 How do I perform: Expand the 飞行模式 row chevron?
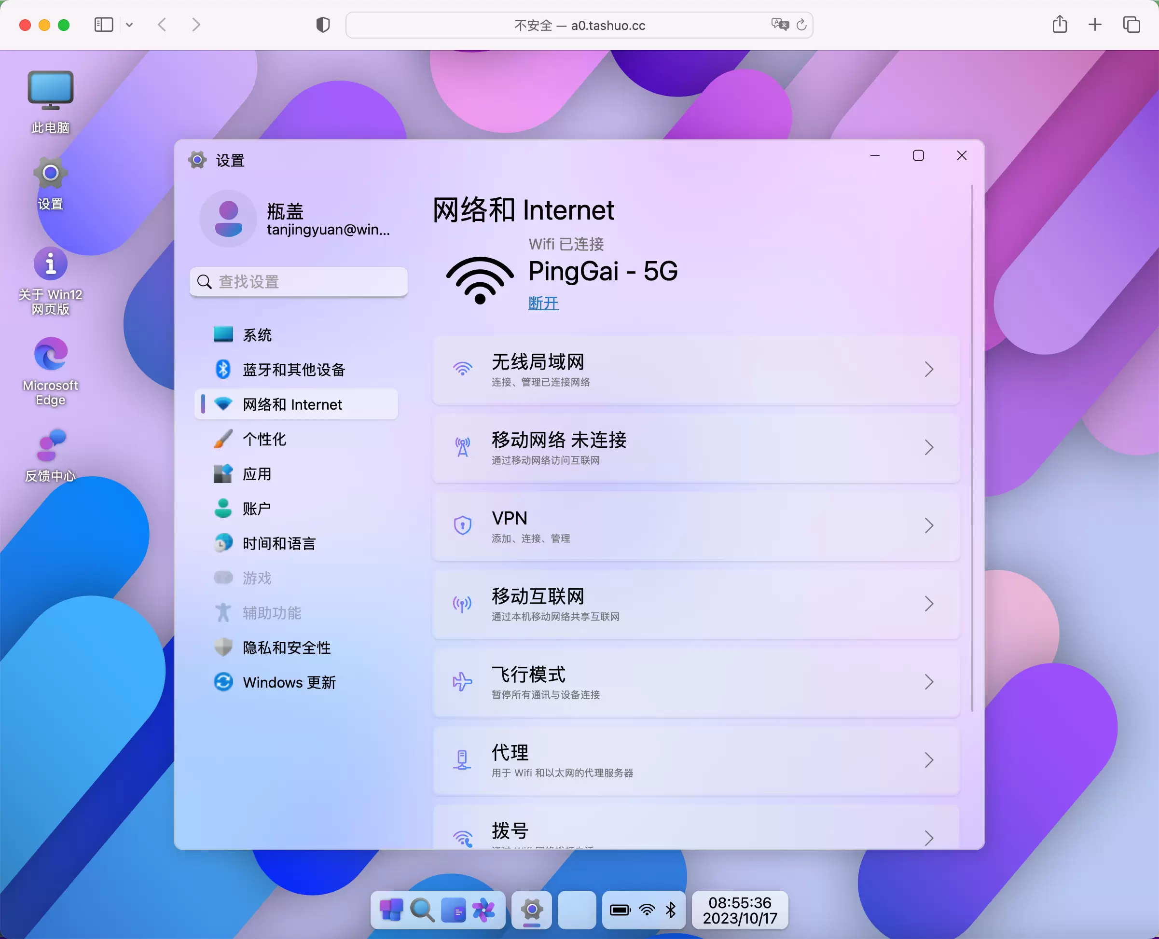(929, 682)
